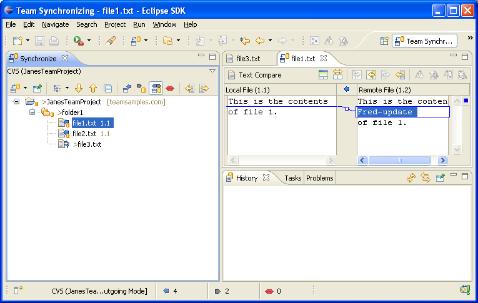Open Synchronize view menu triangle
Screen dimensions: 478x303
212,71
